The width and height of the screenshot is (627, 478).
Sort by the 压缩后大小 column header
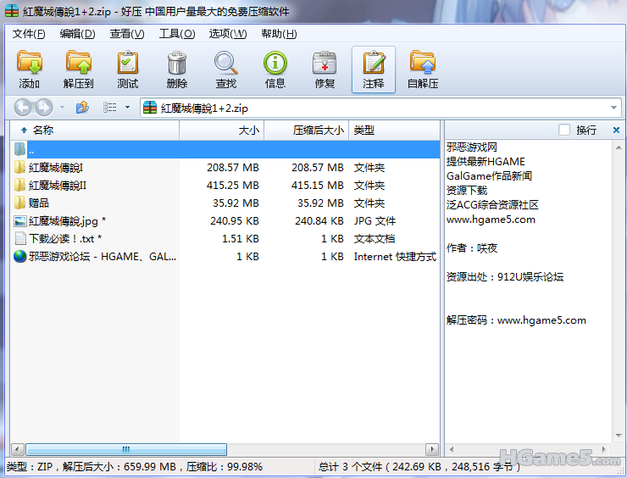pos(307,130)
